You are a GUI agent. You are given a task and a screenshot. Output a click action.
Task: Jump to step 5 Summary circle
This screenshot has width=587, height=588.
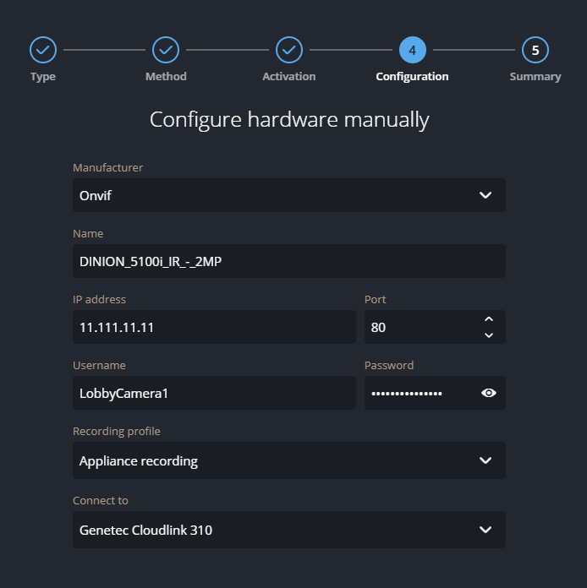pyautogui.click(x=535, y=50)
